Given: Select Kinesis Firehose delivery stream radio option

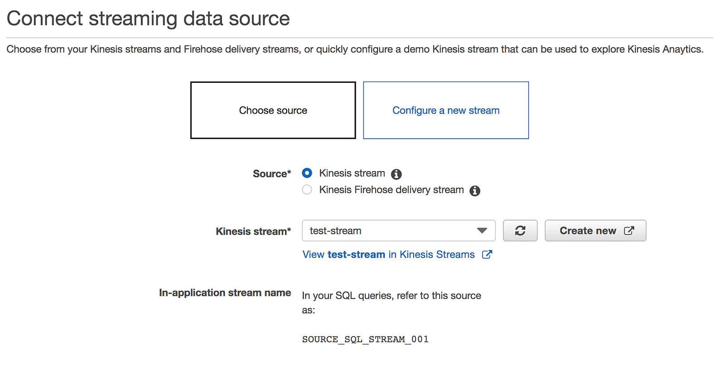Looking at the screenshot, I should [x=307, y=190].
